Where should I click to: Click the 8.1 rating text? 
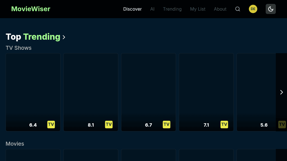point(91,125)
